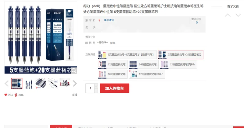The width and height of the screenshot is (244, 128).
Task: Click the magnifier zoom icon on product image
Action: click(74, 71)
